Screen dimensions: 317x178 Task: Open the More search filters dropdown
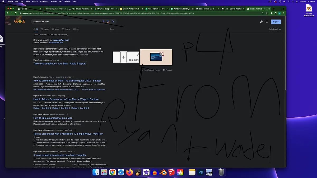(x=75, y=29)
